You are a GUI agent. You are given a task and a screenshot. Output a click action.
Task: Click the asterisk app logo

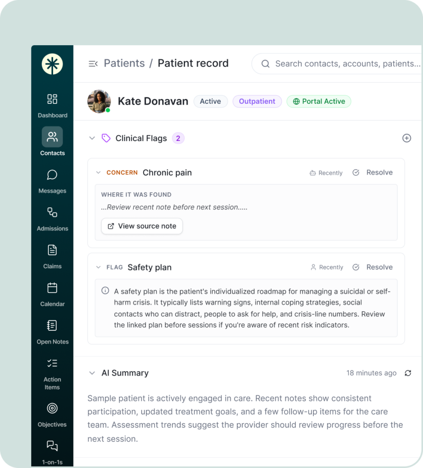[x=52, y=64]
